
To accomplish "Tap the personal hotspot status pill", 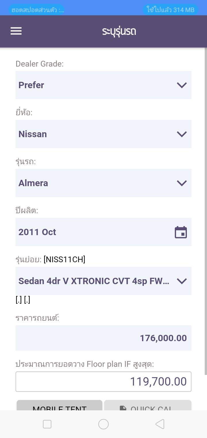I will pos(37,10).
